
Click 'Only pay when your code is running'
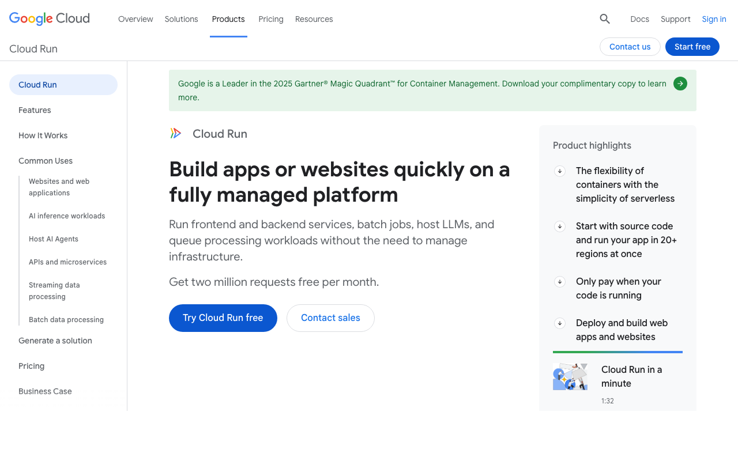[x=619, y=288]
